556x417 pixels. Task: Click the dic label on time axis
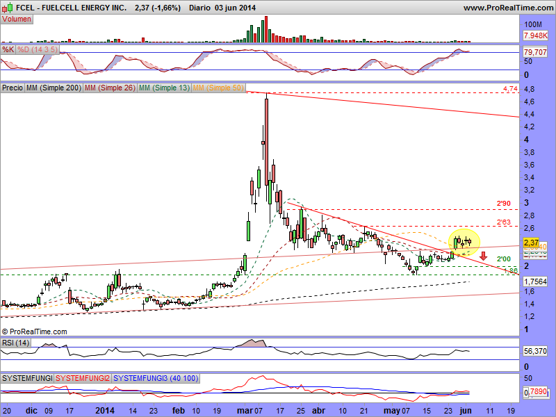pyautogui.click(x=31, y=411)
